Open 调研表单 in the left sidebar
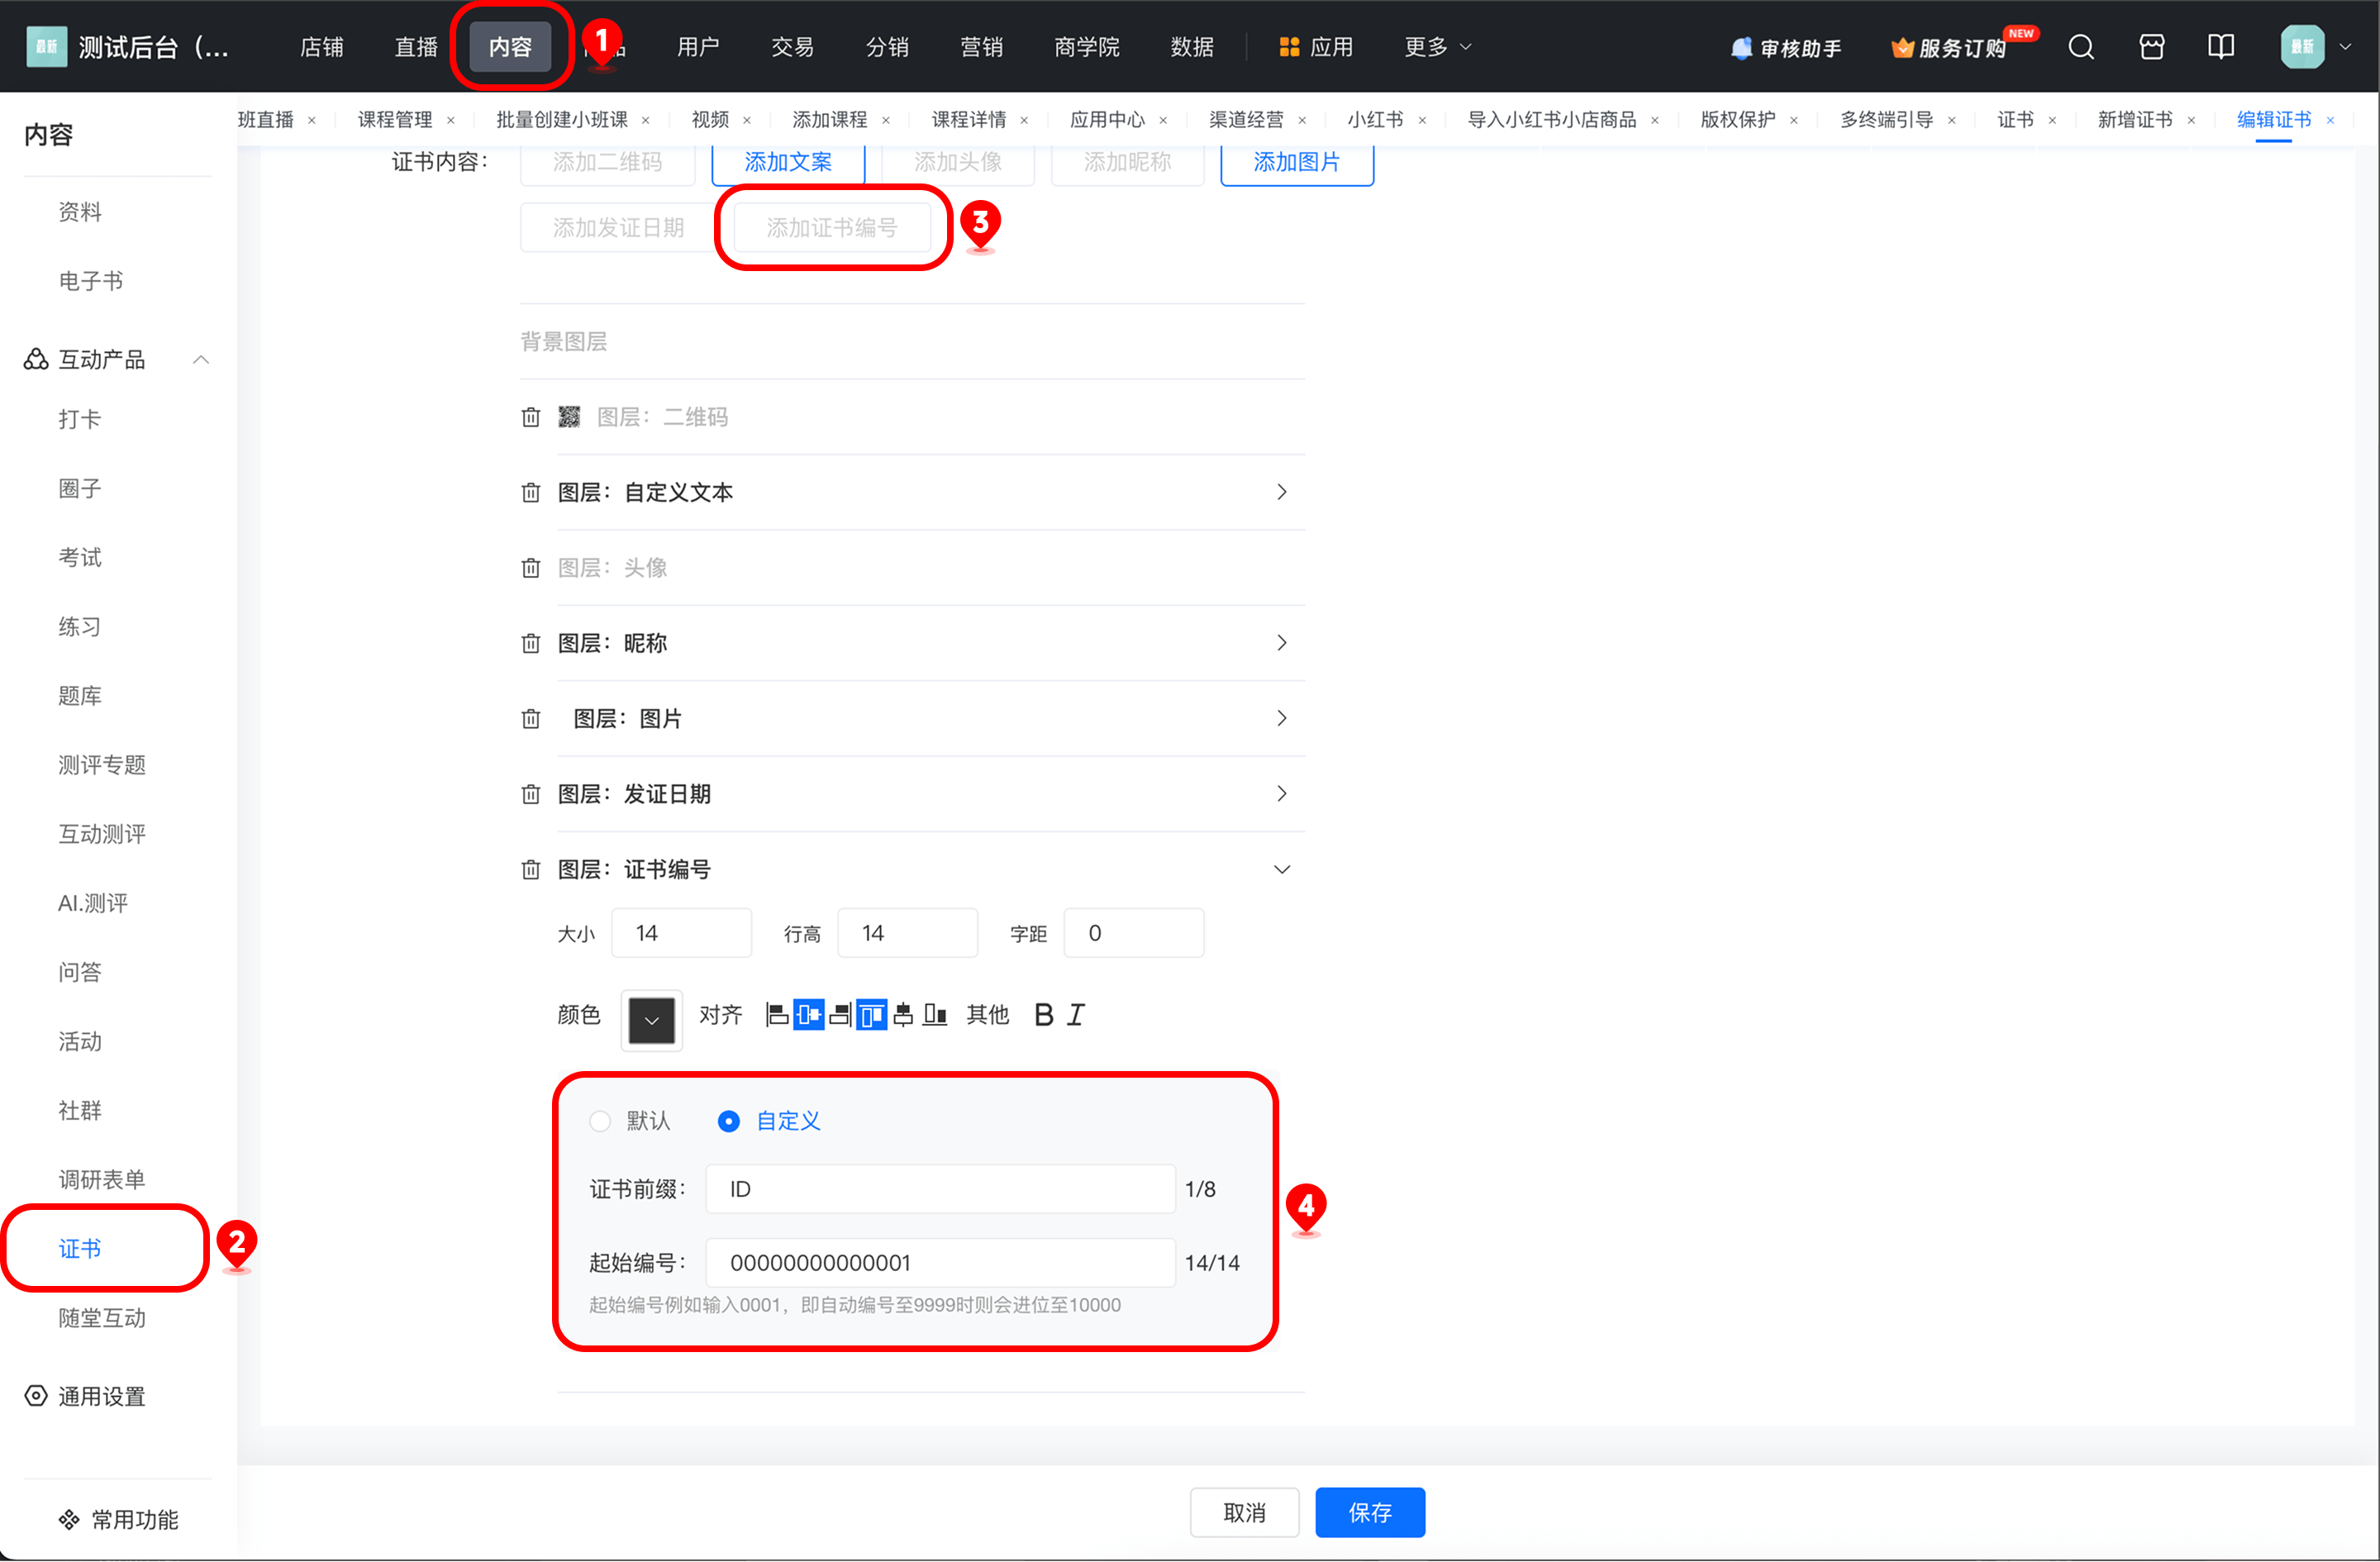Image resolution: width=2380 pixels, height=1562 pixels. (102, 1180)
